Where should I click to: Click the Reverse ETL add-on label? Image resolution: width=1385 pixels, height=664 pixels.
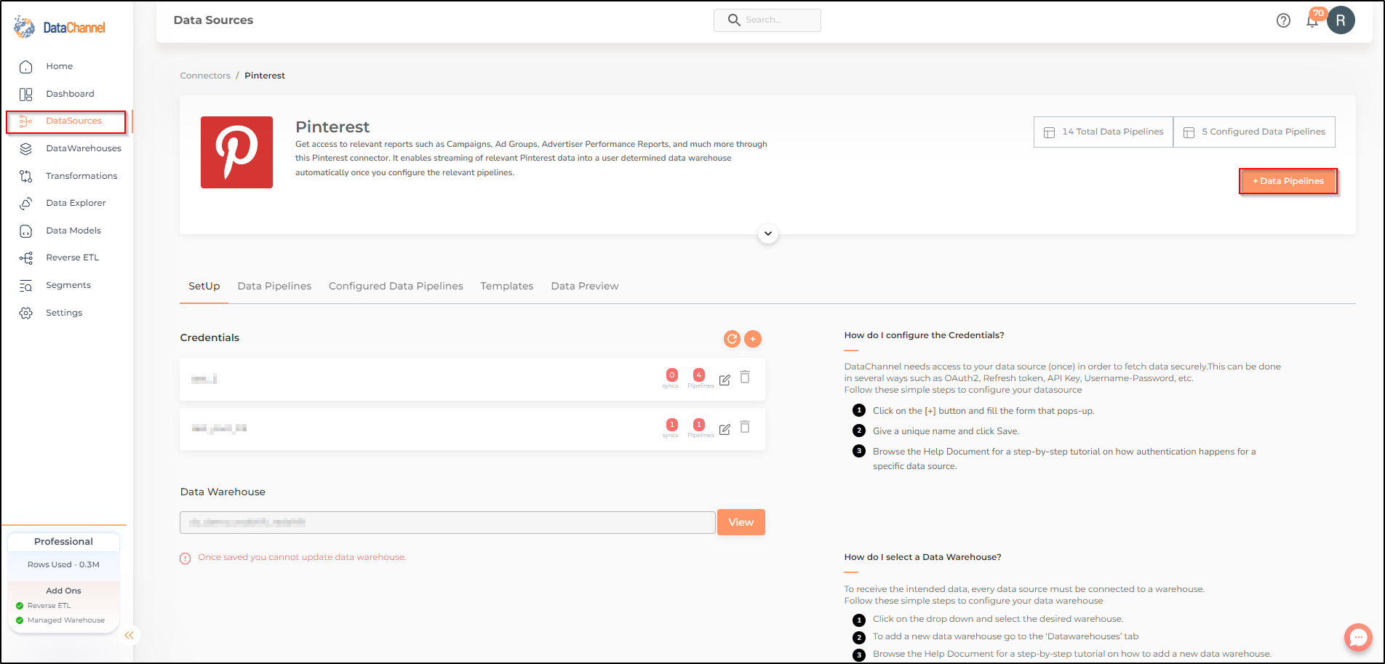click(49, 606)
